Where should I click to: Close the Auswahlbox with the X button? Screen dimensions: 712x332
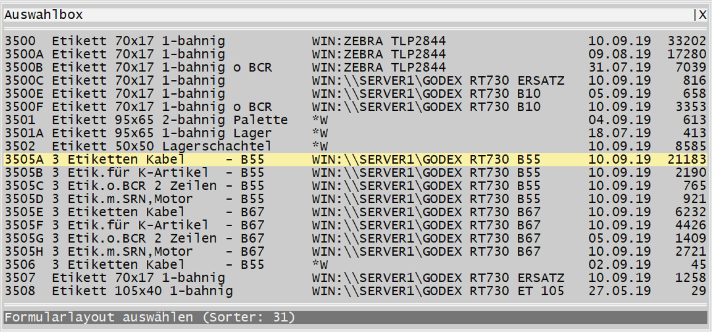tap(703, 15)
